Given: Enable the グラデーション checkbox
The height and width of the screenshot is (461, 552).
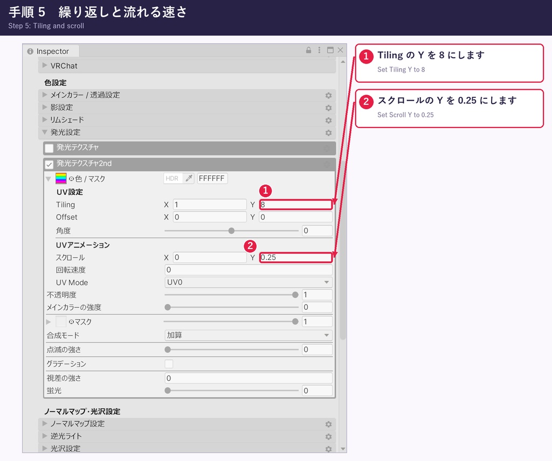Looking at the screenshot, I should coord(169,364).
